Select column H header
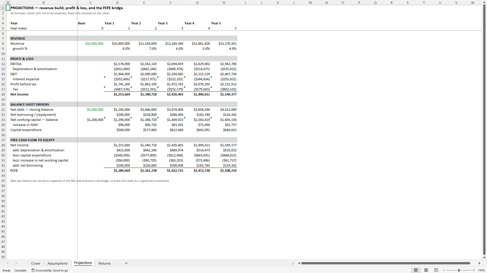 224,3
